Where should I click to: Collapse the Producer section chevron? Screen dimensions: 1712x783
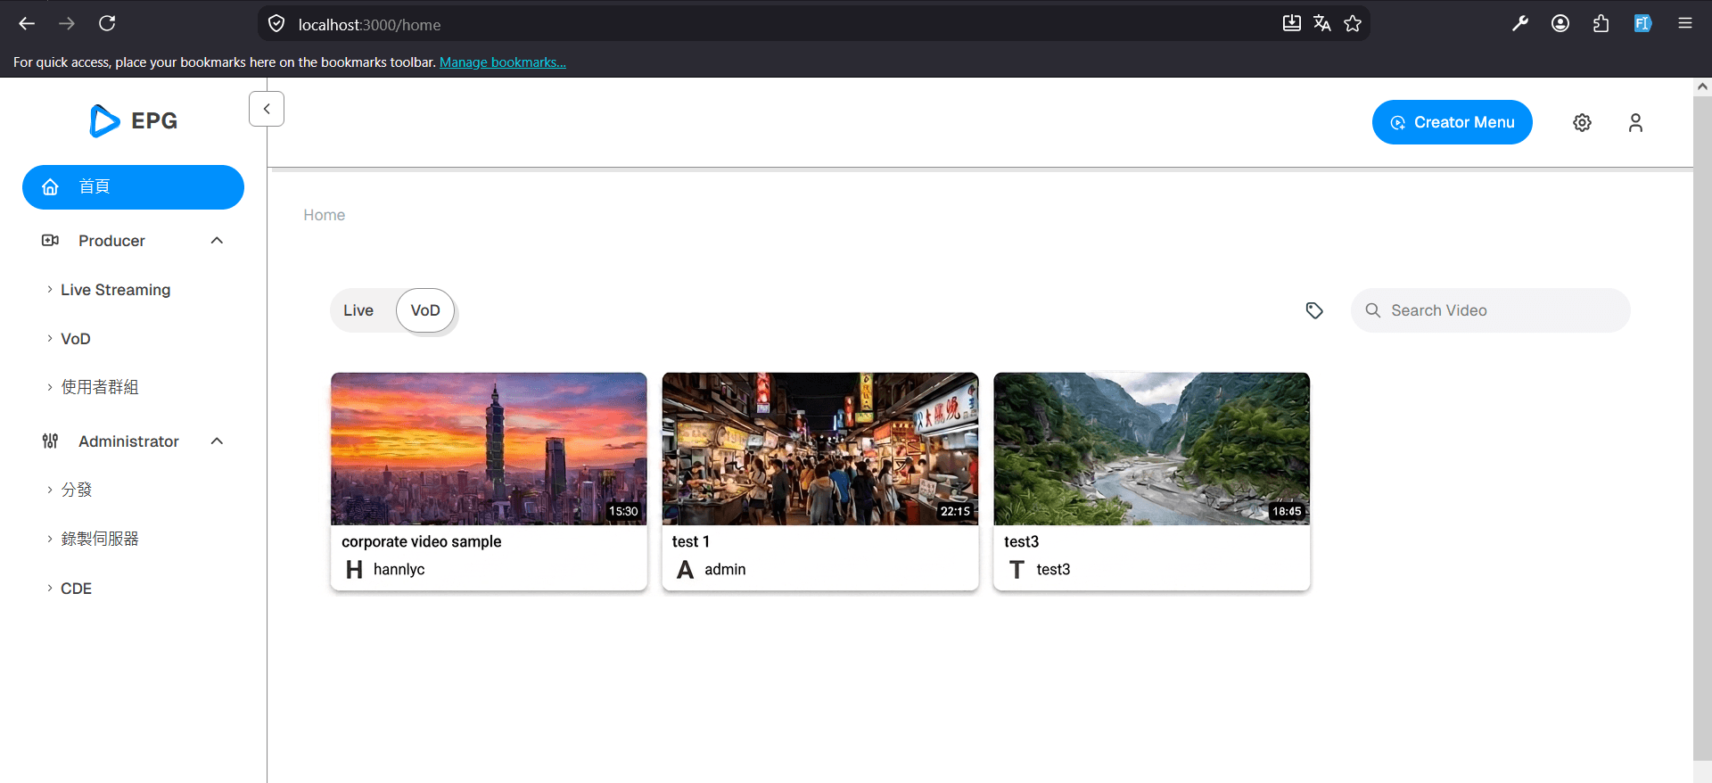pos(217,241)
